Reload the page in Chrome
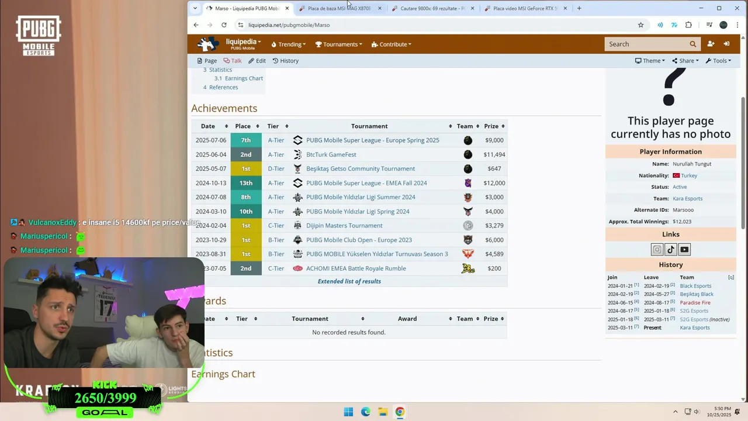This screenshot has width=748, height=421. pos(224,25)
